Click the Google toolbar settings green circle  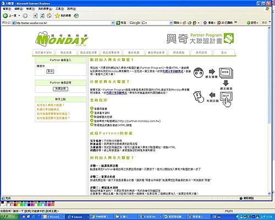[249, 23]
